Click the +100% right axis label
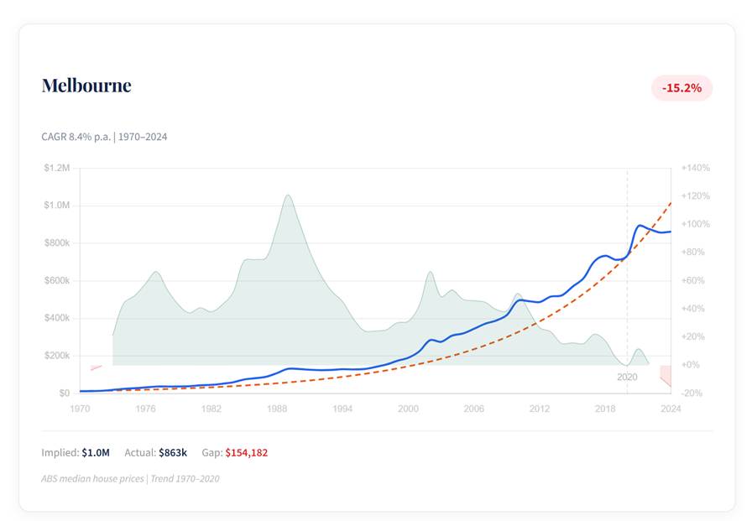The image size is (752, 521). tap(695, 225)
